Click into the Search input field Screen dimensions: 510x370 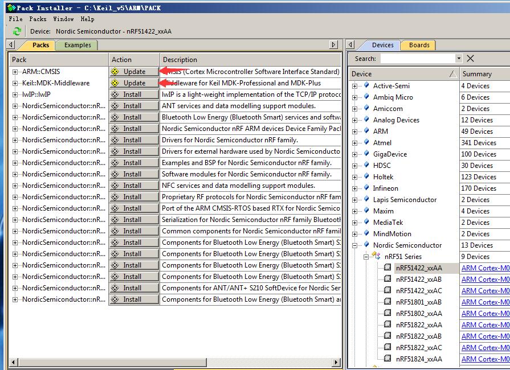pos(418,59)
